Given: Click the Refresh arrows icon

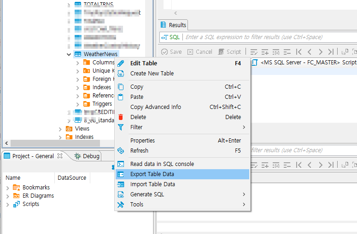Looking at the screenshot, I should [121, 151].
